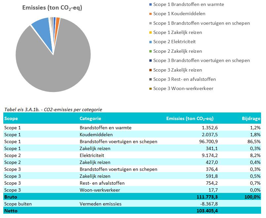Select the value 591,8
Screen dimensions: 266x218
pos(212,176)
